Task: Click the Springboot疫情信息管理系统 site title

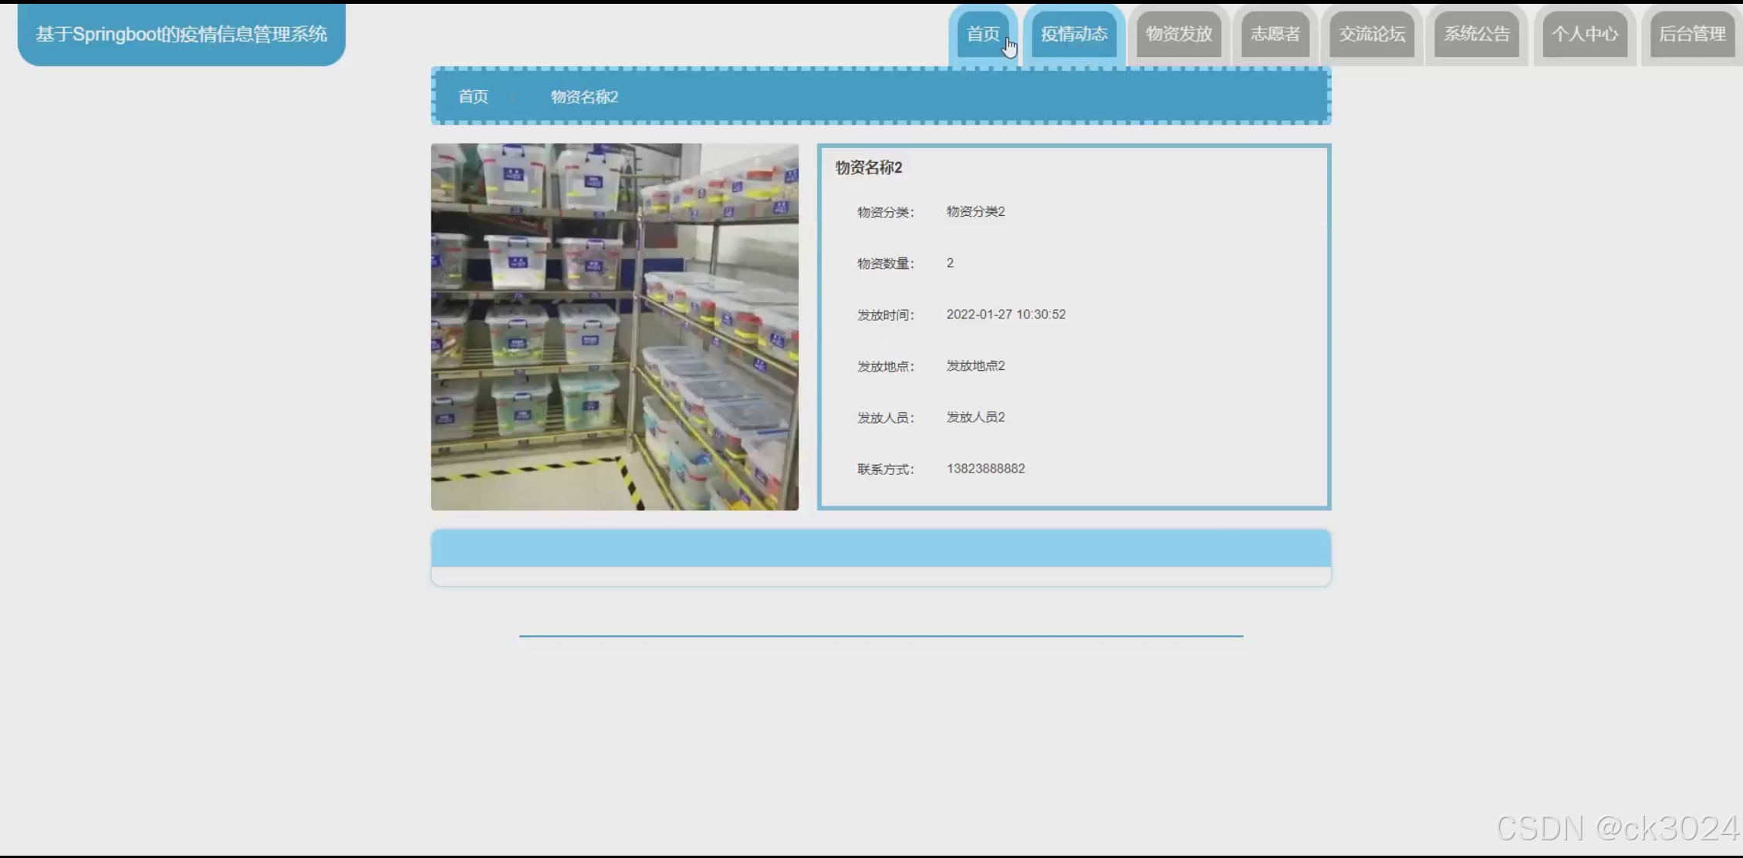Action: (181, 34)
